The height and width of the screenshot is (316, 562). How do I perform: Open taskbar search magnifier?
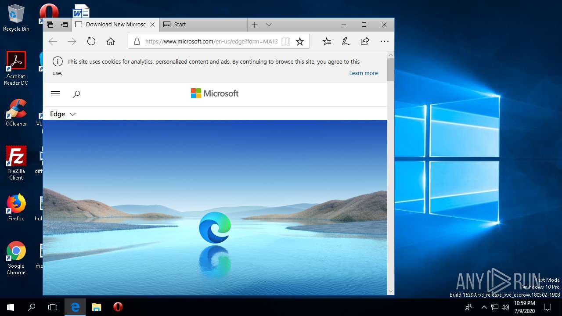[32, 307]
